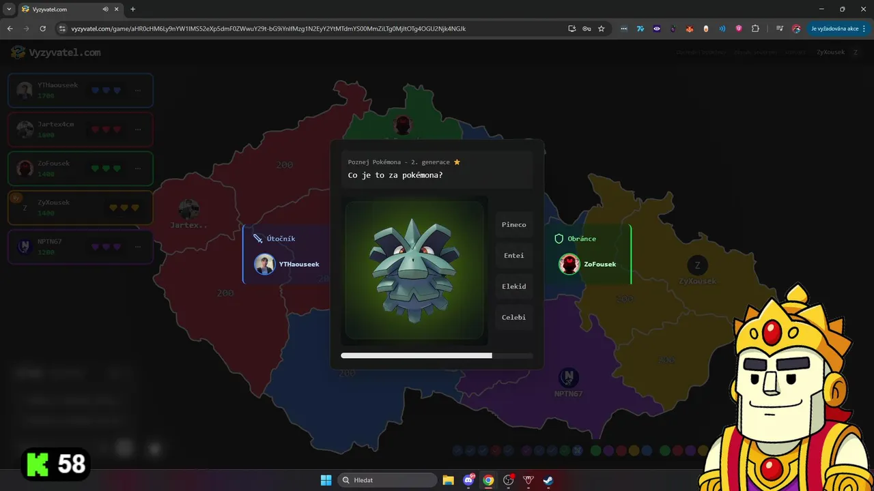Mute the tab via speaker icon
874x491 pixels.
click(106, 10)
